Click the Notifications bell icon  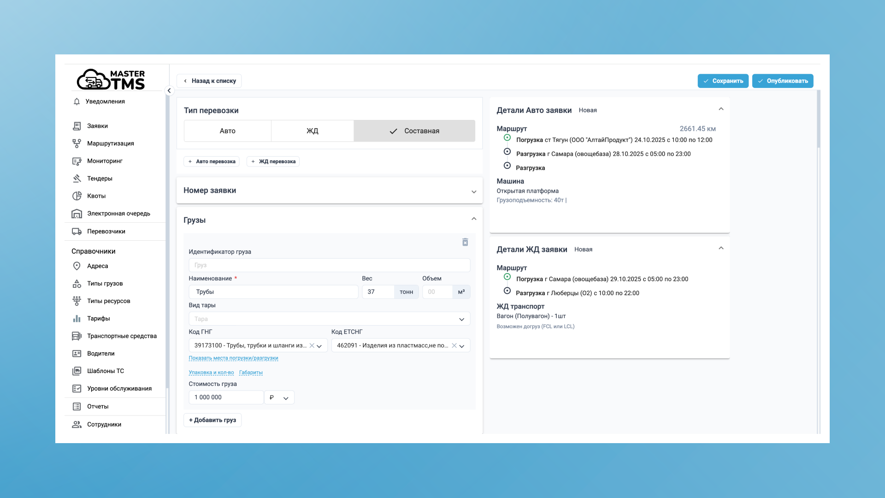(77, 101)
